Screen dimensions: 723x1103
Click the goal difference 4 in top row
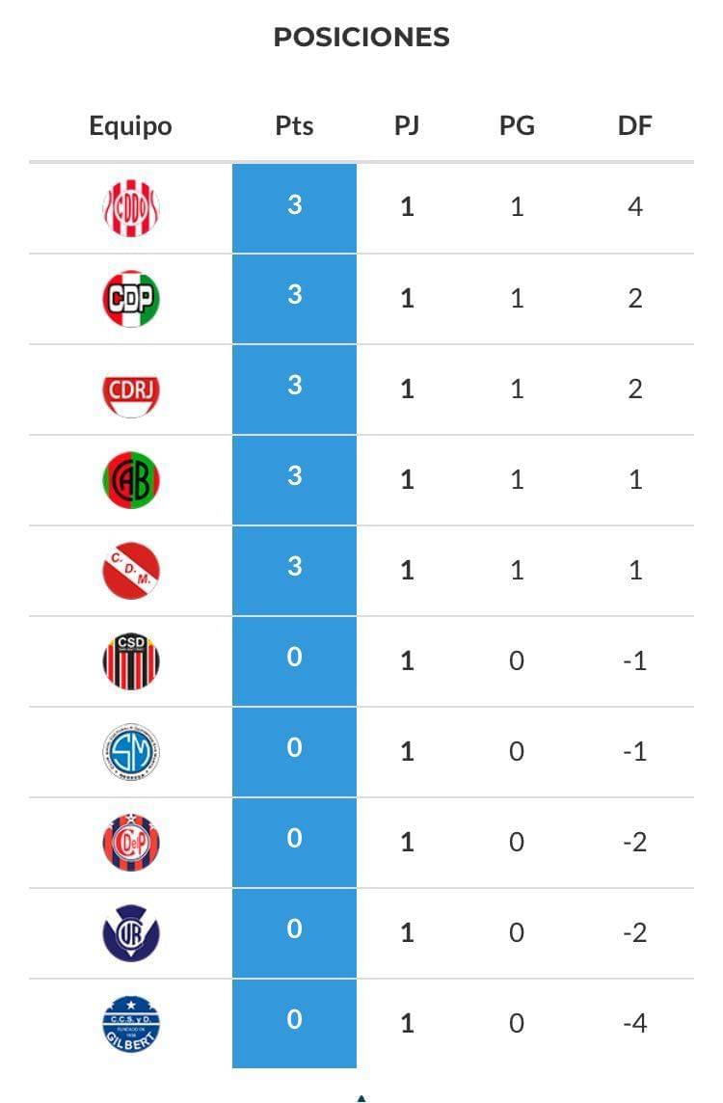(x=634, y=207)
